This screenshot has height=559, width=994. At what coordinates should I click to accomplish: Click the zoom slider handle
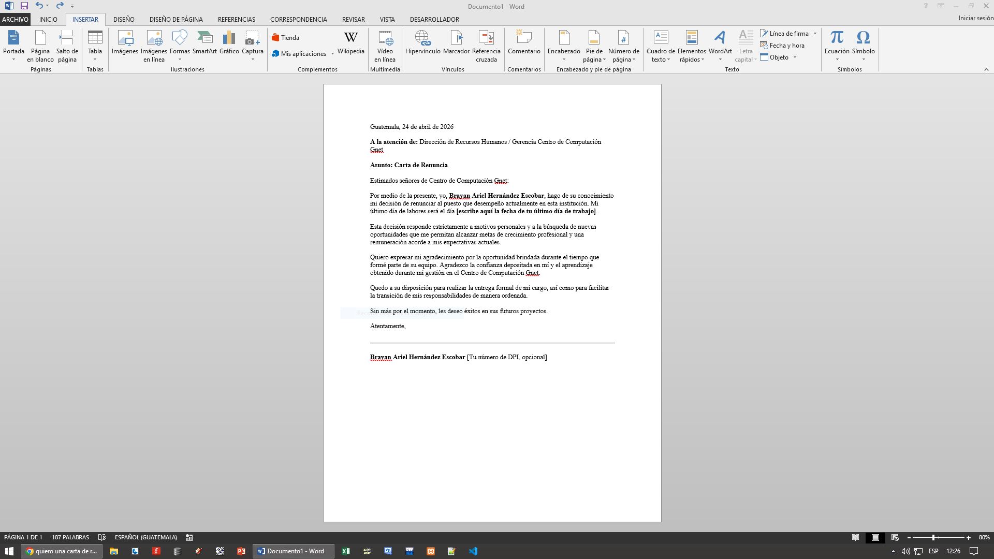(933, 537)
